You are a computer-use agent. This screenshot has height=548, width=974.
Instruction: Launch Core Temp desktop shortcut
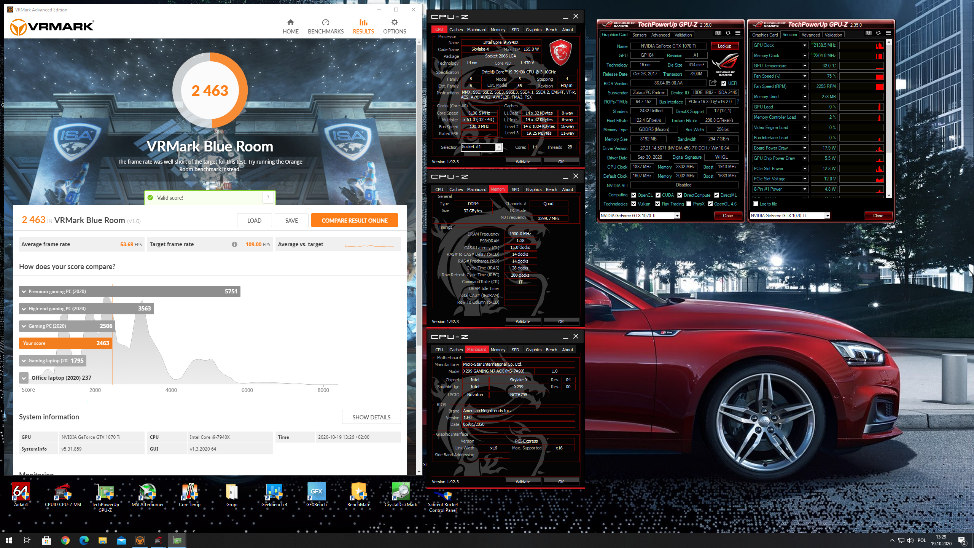click(189, 494)
